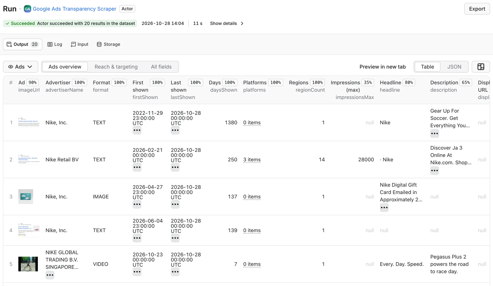
Task: Open the Storage tab
Action: pos(108,44)
